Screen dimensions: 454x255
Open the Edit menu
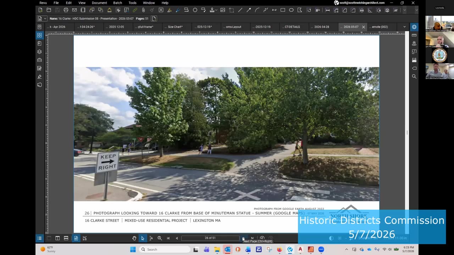pos(68,3)
